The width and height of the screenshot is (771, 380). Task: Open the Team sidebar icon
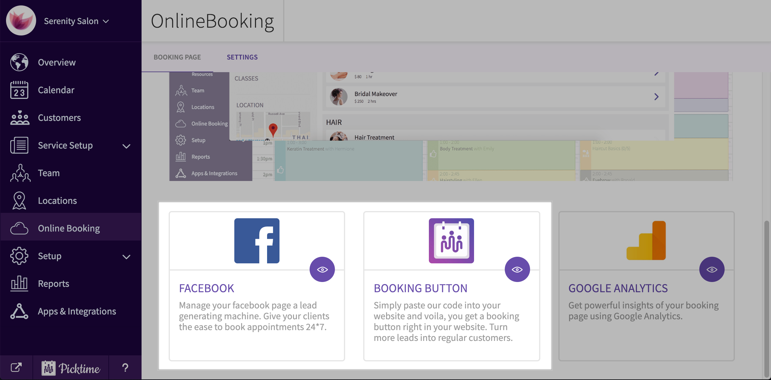tap(20, 173)
